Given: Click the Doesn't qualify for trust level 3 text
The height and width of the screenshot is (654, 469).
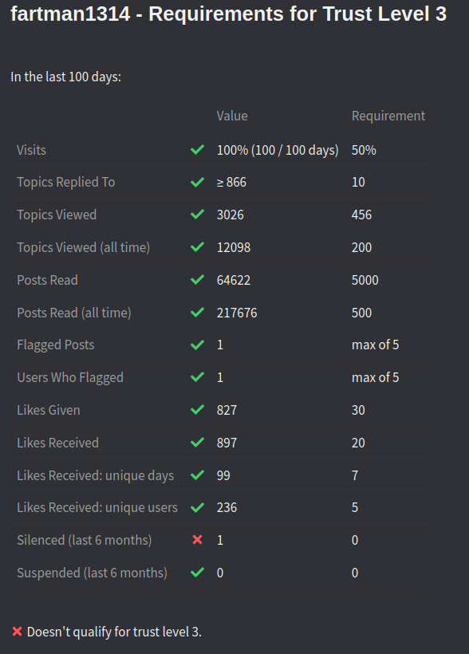Looking at the screenshot, I should [114, 632].
